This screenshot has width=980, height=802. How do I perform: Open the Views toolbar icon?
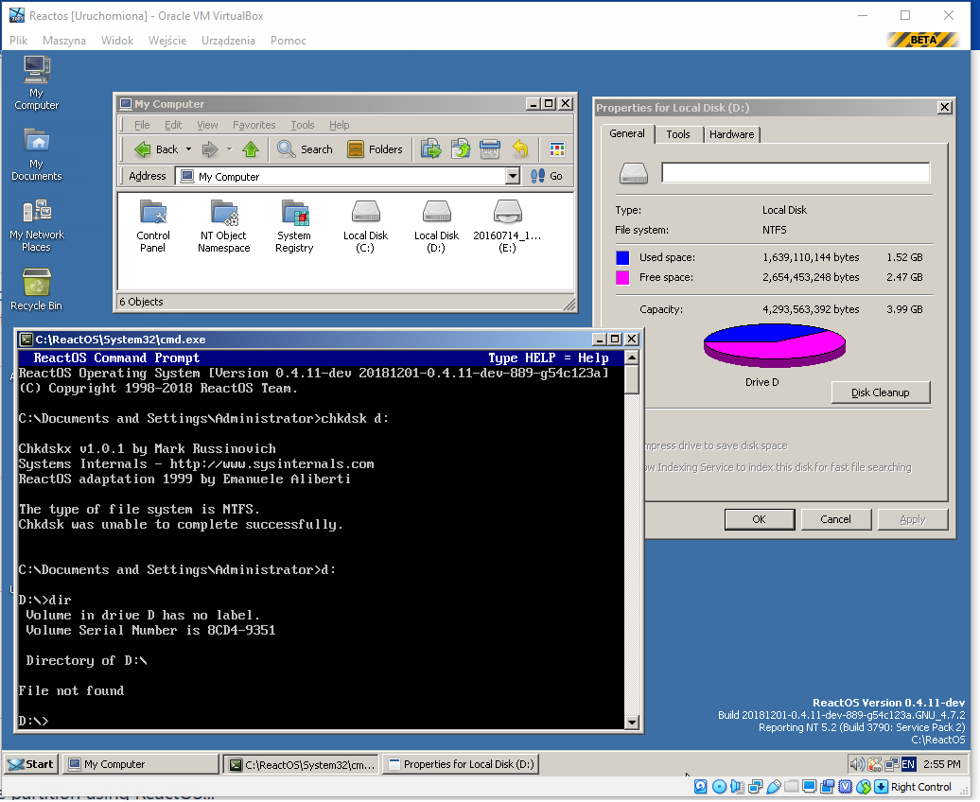coord(557,149)
